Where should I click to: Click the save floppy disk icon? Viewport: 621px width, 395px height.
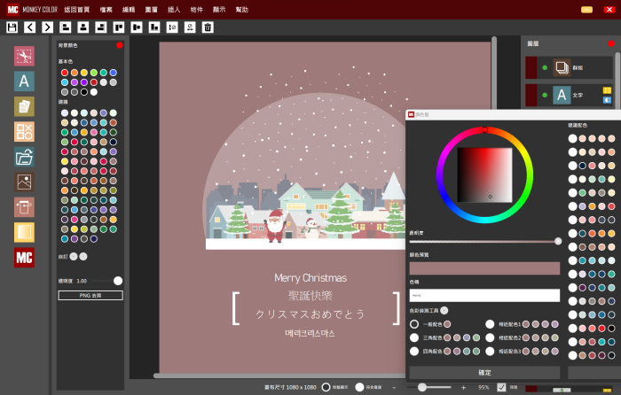click(12, 27)
